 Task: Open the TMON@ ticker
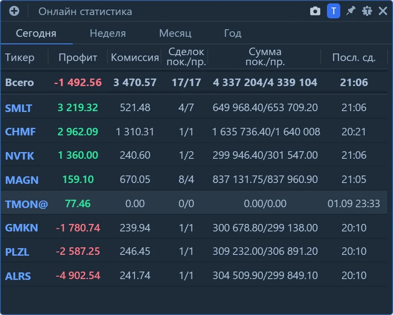click(x=26, y=204)
